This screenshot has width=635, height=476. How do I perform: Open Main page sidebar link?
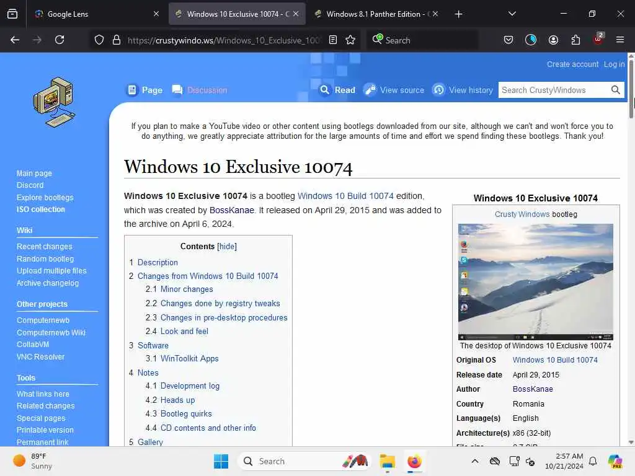[34, 174]
